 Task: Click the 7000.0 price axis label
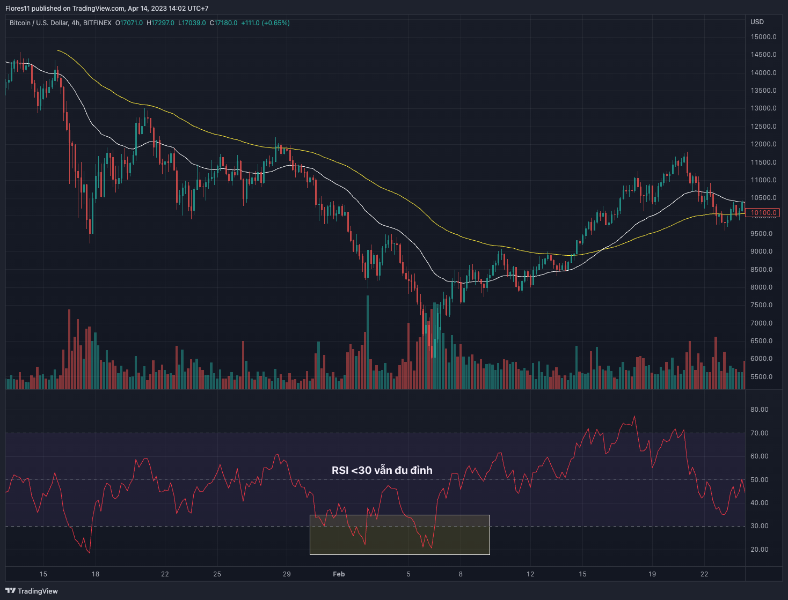tap(762, 323)
